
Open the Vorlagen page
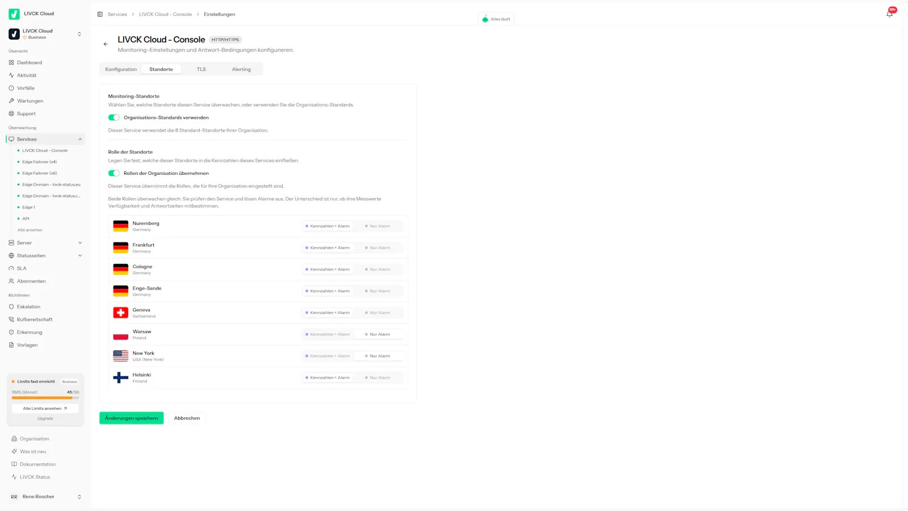coord(45,345)
